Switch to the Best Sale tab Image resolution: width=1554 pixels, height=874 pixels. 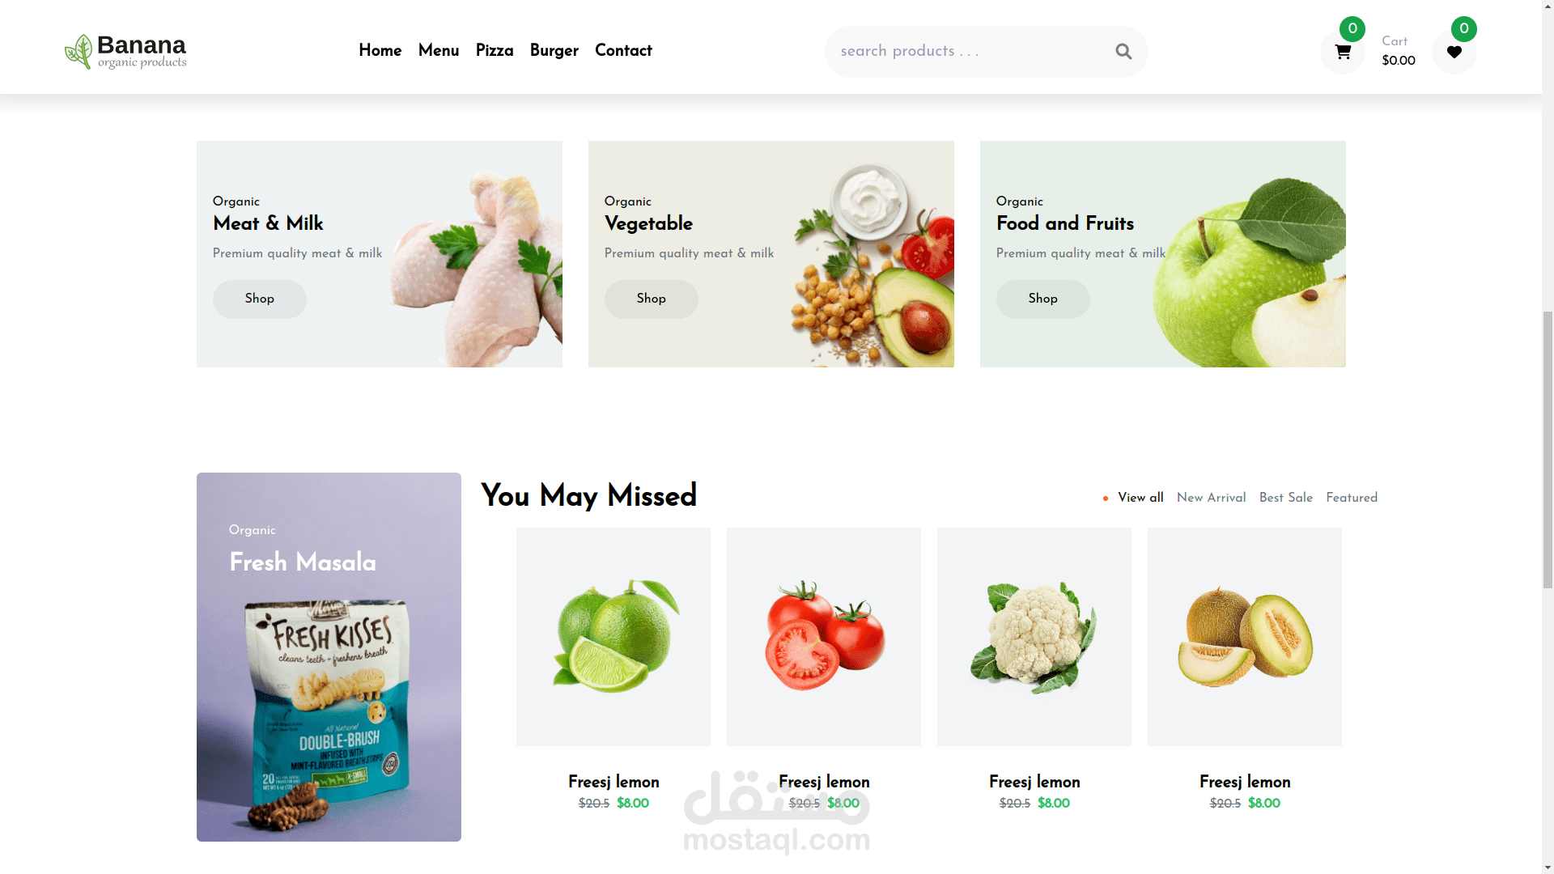click(1286, 499)
